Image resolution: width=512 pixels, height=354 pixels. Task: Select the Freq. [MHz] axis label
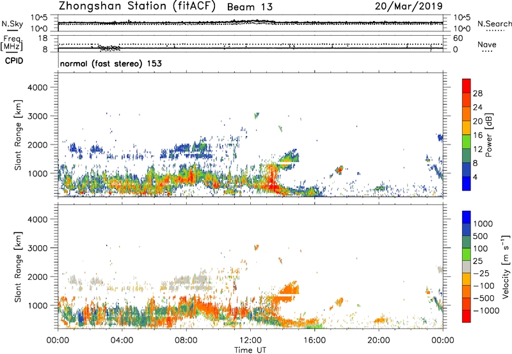[12, 43]
